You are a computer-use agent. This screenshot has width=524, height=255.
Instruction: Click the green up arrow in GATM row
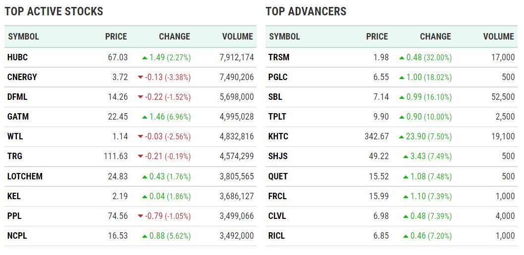click(x=144, y=117)
